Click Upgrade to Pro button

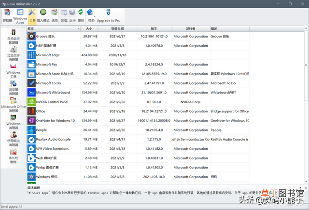click(108, 16)
